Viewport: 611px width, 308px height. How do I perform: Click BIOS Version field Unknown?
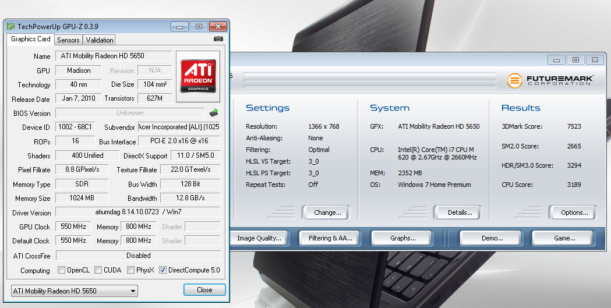pos(130,113)
